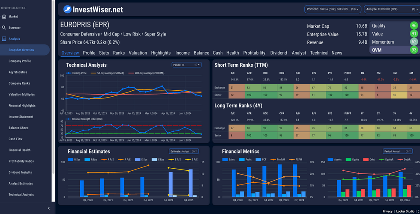Open the Technical Analysis Period 1Y dropdown
Image resolution: width=420 pixels, height=214 pixels.
186,65
